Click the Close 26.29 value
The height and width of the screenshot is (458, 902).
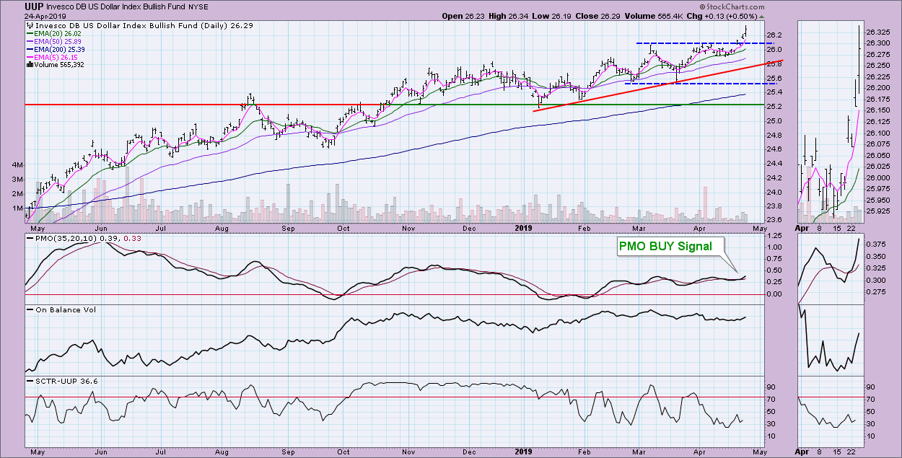pyautogui.click(x=597, y=16)
